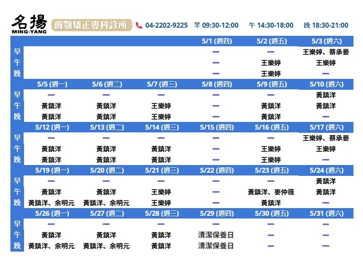Click the dash in the 5/1 morning slot
The height and width of the screenshot is (272, 363).
216,52
